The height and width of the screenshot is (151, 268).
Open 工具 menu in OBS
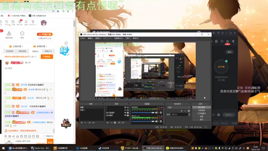(x=128, y=38)
